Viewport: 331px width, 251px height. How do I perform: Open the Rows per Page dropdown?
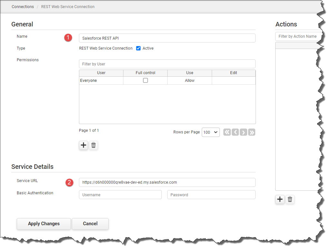coord(210,132)
